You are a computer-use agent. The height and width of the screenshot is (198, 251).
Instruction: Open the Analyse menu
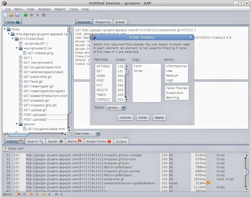[44, 9]
